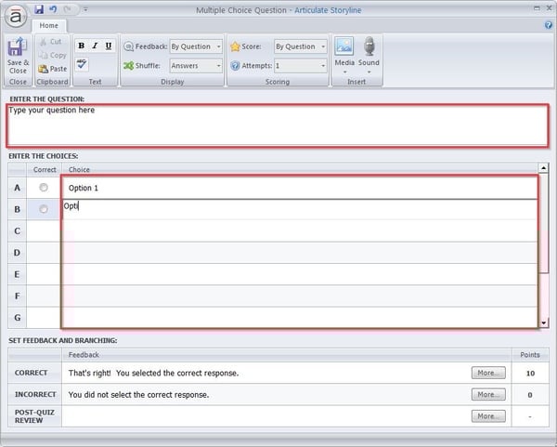Open More for POST-QUIZ REVIEW
The image size is (557, 447).
point(488,416)
